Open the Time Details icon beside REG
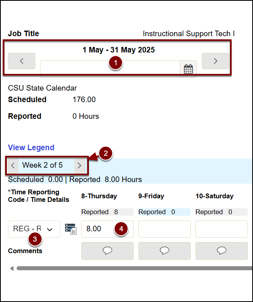 coord(71,229)
